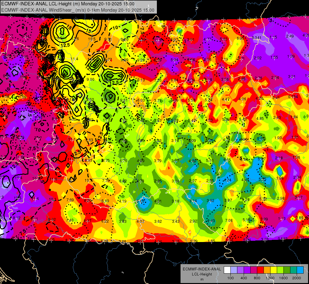Screen dimensions: 309x284
Task: Click the legend text LCL-Height
Action: pyautogui.click(x=202, y=274)
